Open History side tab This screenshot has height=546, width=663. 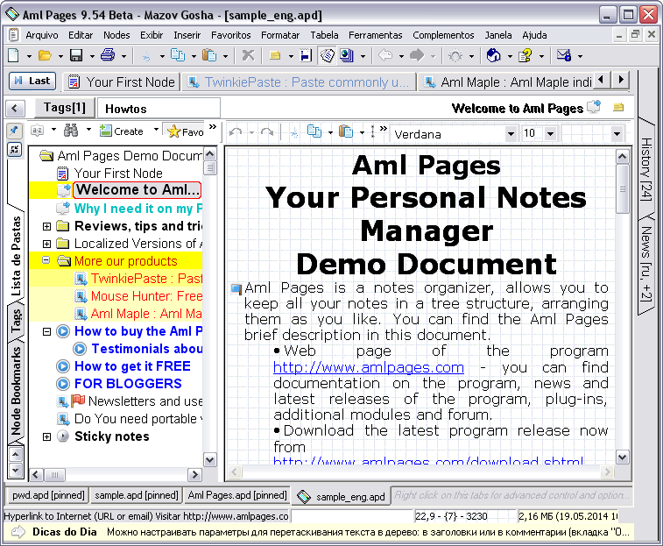(645, 169)
